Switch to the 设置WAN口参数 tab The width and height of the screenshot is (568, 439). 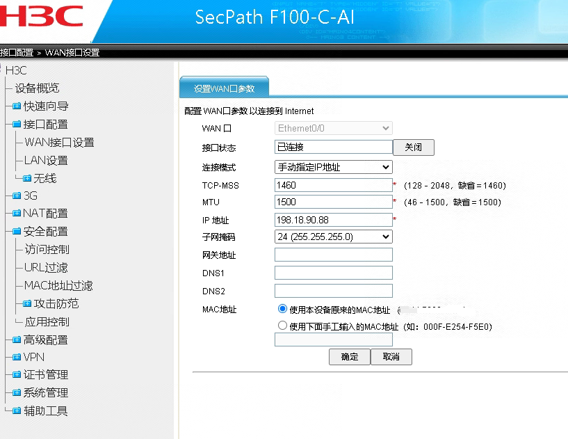225,88
